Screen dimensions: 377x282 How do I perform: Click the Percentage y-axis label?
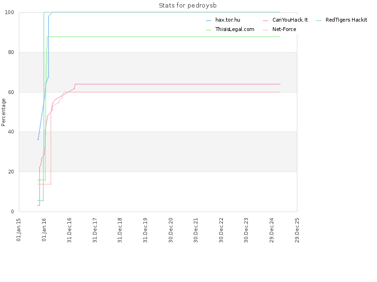(3, 112)
